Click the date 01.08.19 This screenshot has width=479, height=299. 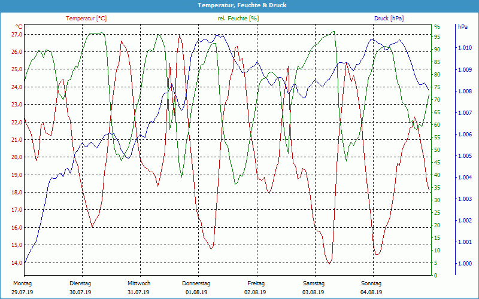(196, 292)
